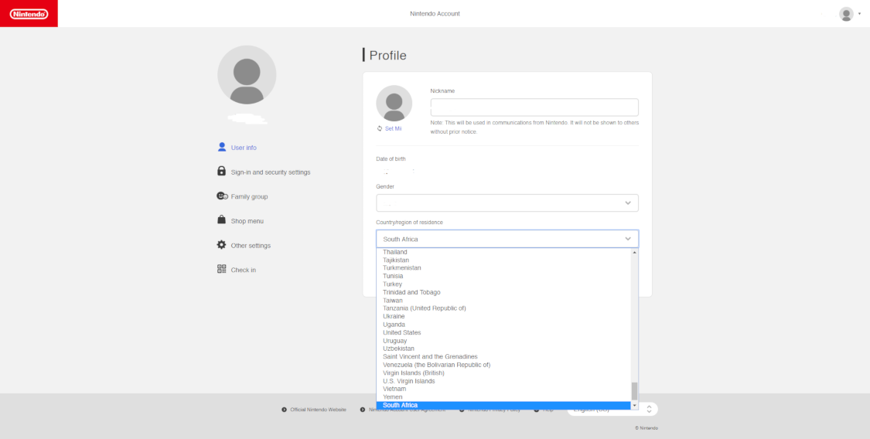This screenshot has height=439, width=870.
Task: Select United States from the country list
Action: (x=503, y=332)
